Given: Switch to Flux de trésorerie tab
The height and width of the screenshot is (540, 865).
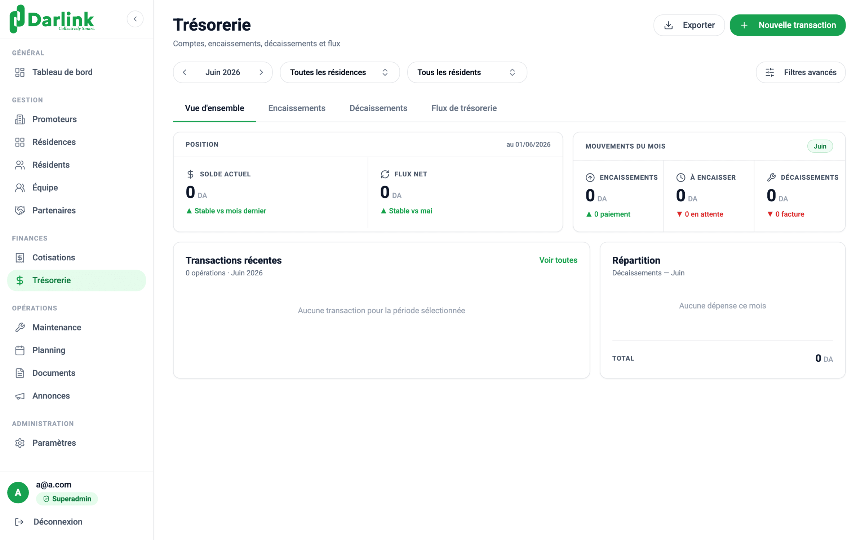Looking at the screenshot, I should tap(464, 108).
